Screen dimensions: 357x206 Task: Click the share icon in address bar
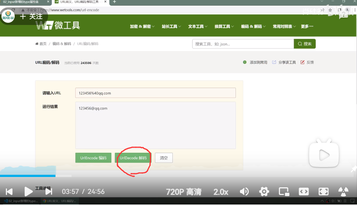pyautogui.click(x=323, y=10)
